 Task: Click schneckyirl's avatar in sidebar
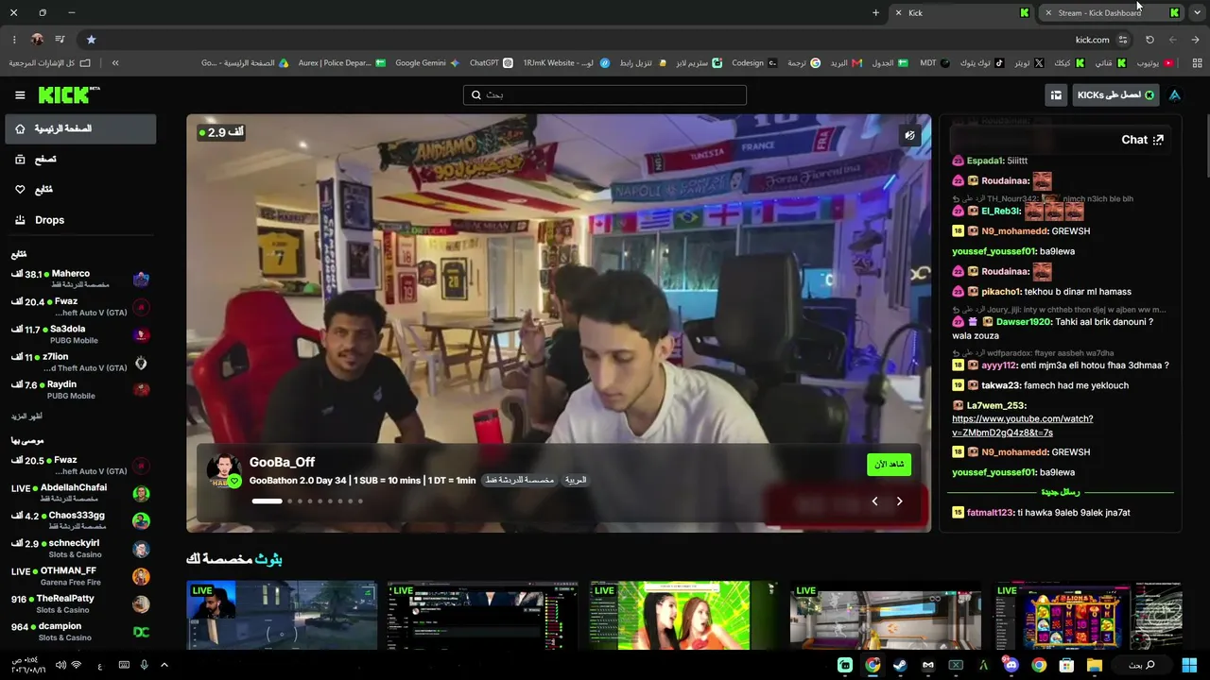click(x=141, y=549)
